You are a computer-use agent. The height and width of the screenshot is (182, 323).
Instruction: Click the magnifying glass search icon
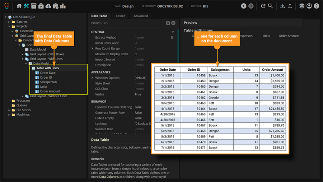click(x=271, y=6)
